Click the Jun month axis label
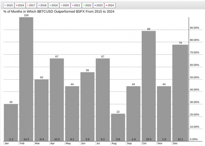 [83, 143]
